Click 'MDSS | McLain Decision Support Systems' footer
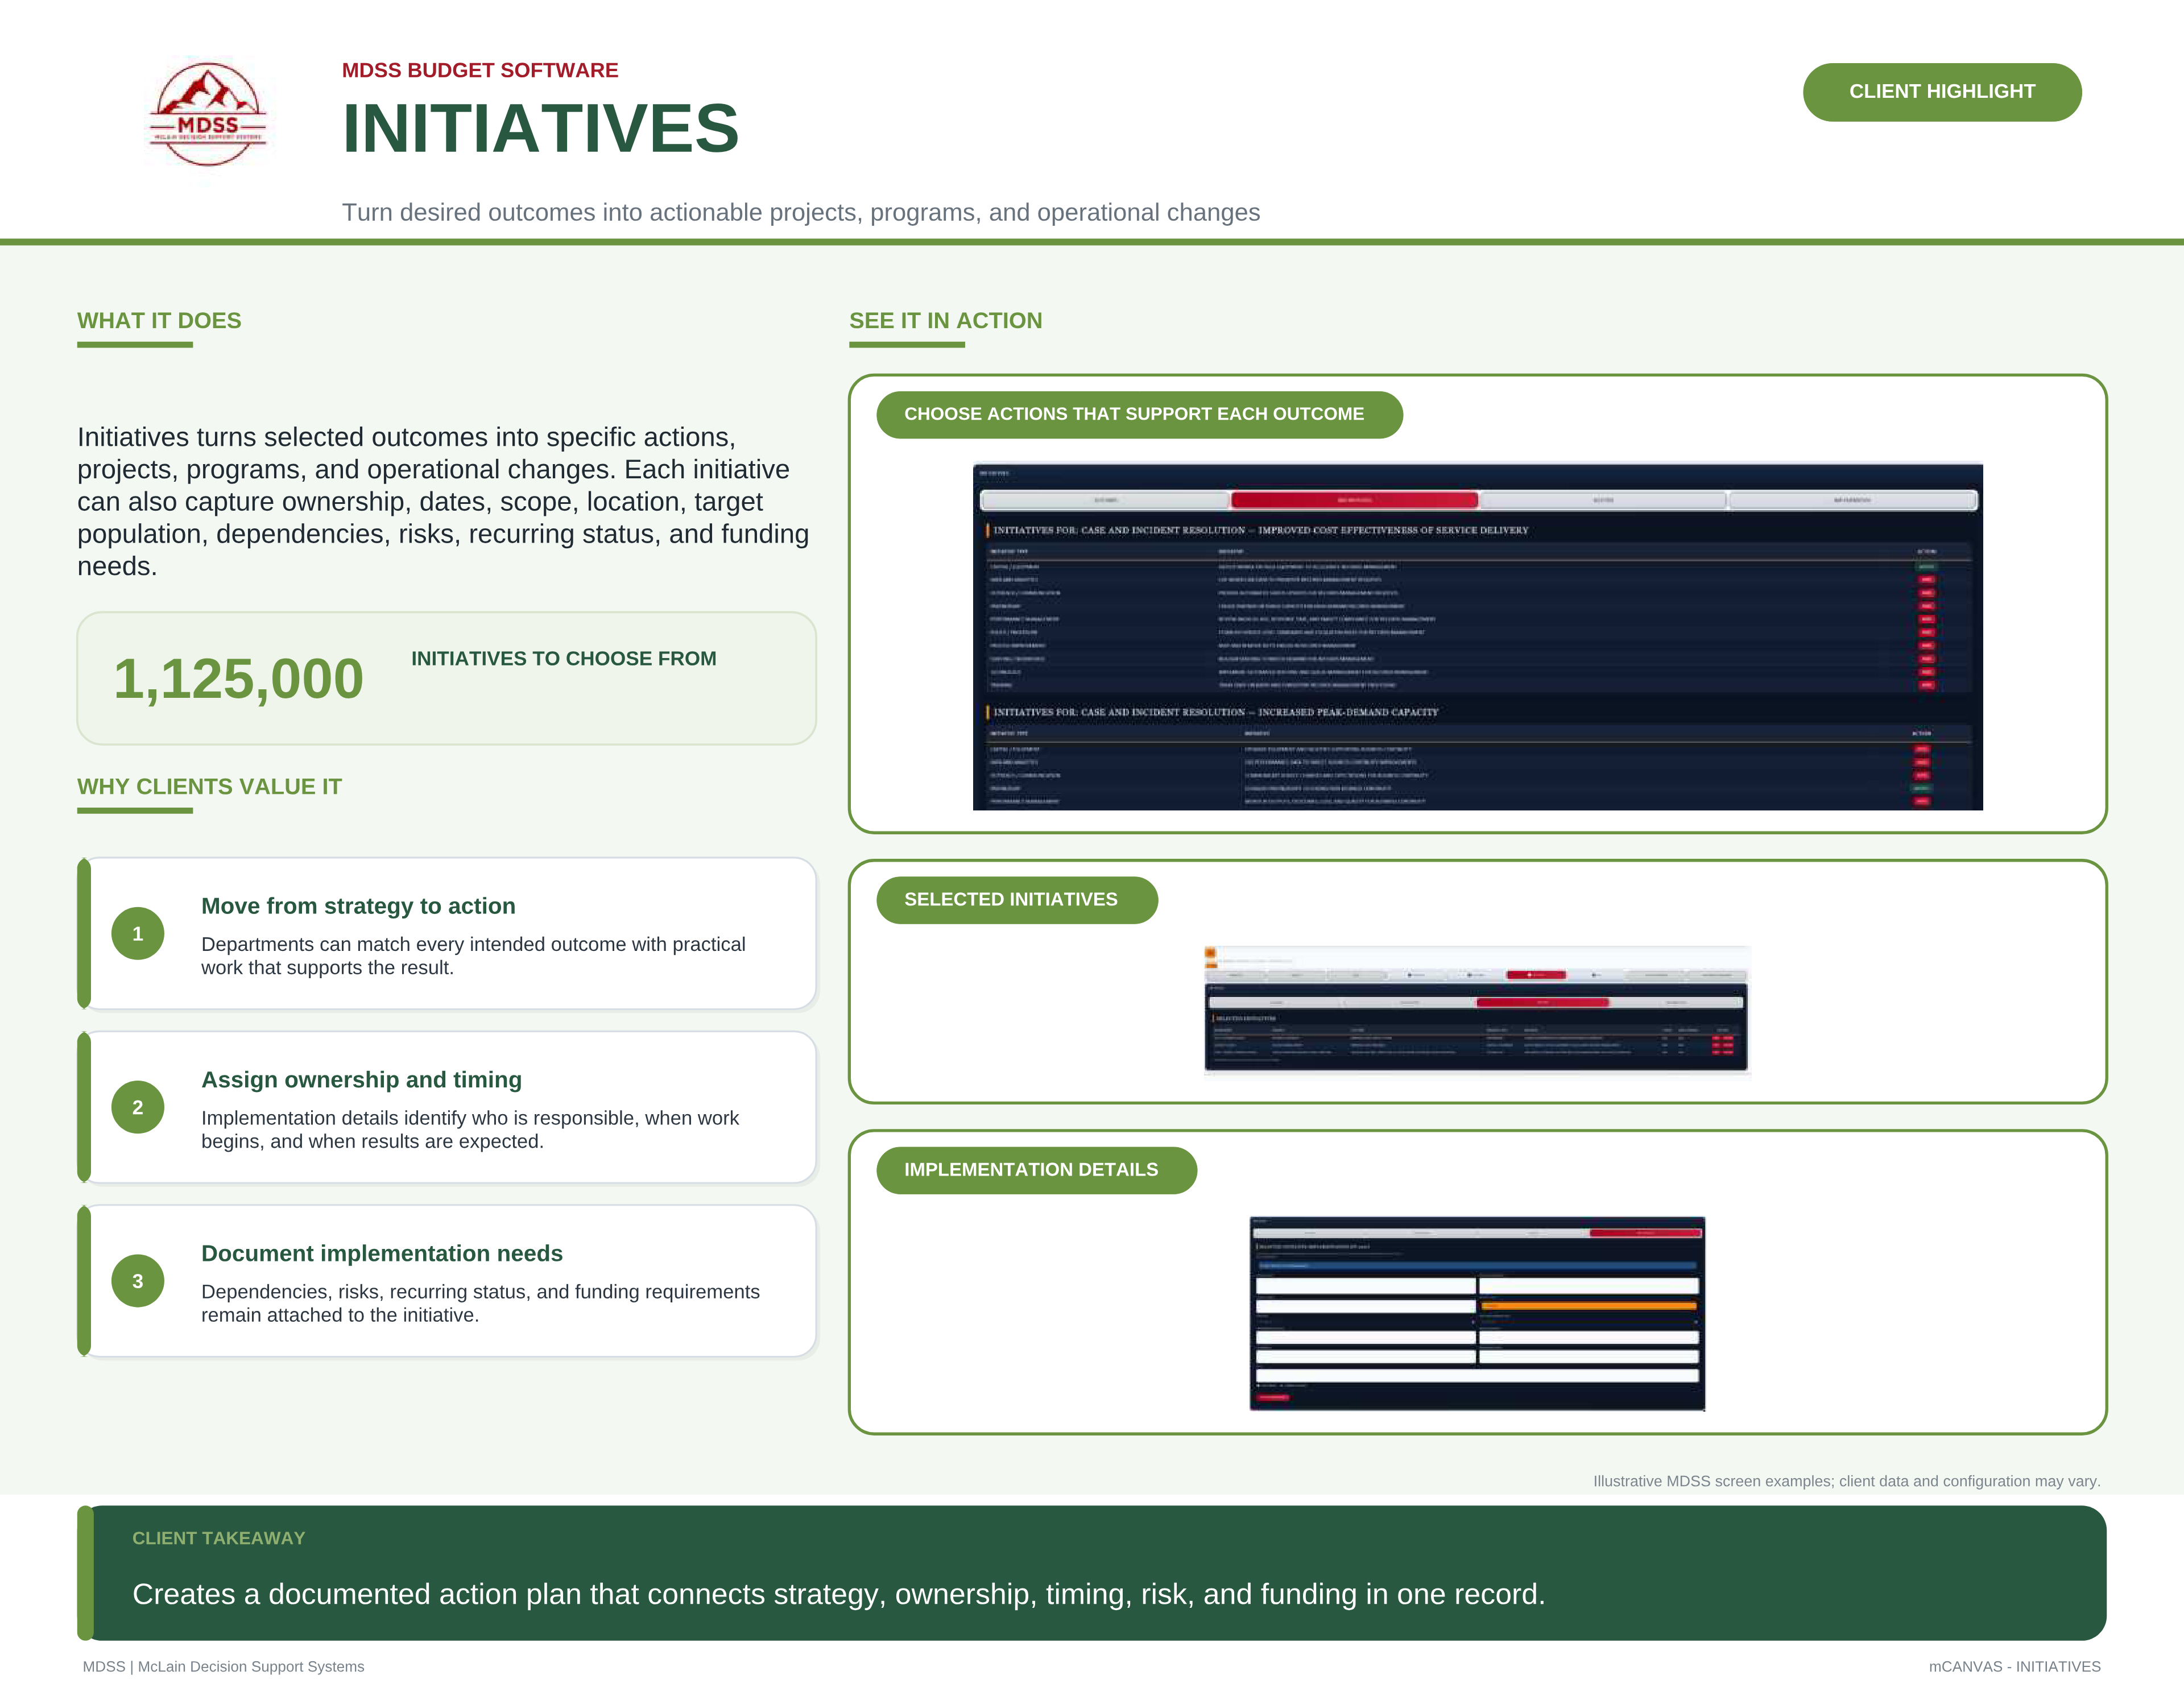 tap(223, 1667)
